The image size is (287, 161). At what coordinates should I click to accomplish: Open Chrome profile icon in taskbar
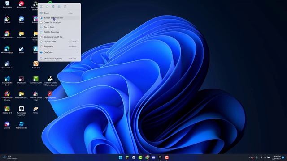[x=147, y=157]
